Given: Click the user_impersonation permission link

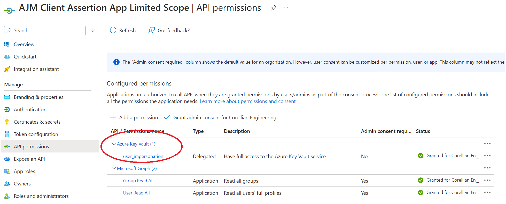Looking at the screenshot, I should point(143,156).
